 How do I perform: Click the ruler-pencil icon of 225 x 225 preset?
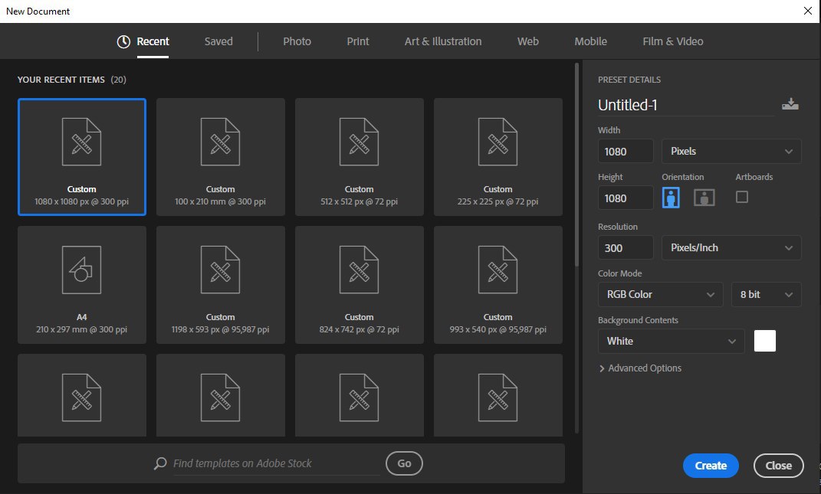[x=498, y=142]
